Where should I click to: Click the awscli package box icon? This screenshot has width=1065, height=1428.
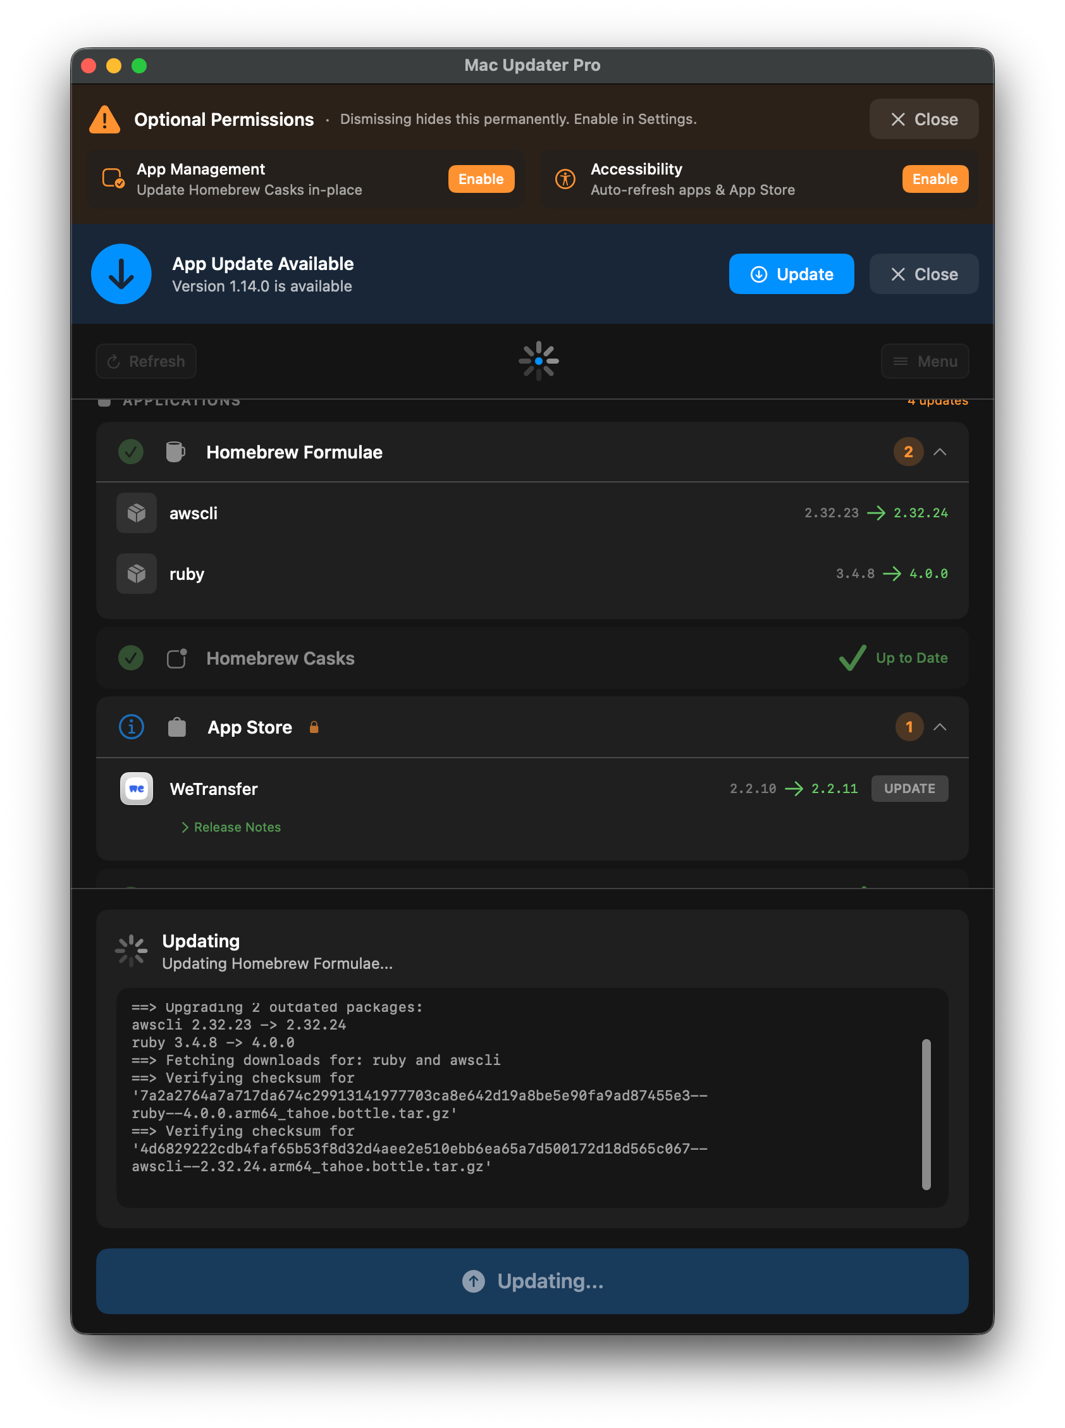[x=137, y=513]
